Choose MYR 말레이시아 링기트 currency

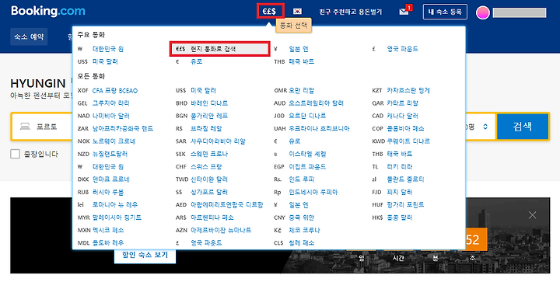(x=110, y=218)
